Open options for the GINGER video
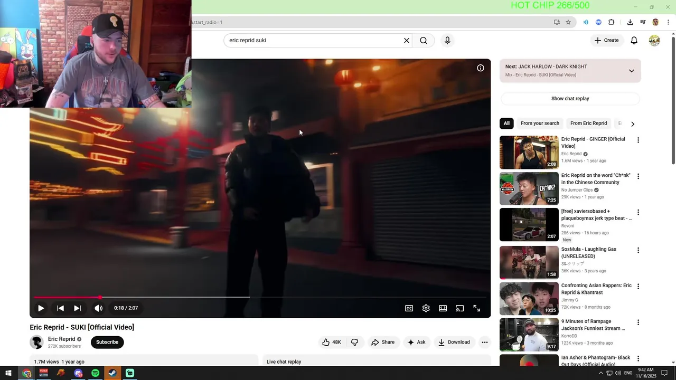 tap(638, 140)
